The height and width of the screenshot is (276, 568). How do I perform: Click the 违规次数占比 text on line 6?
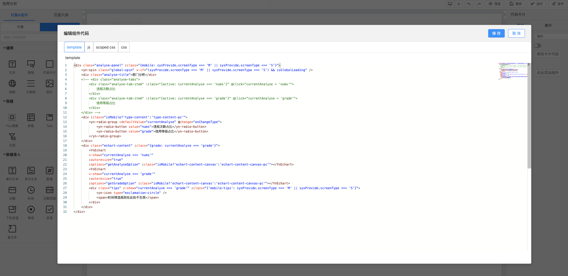click(x=106, y=89)
